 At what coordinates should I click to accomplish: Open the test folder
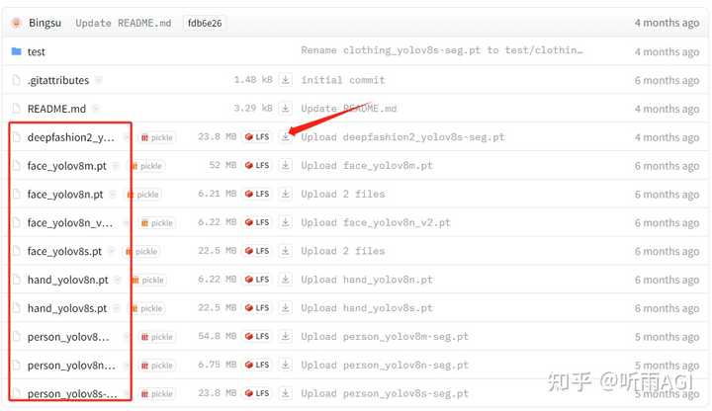(x=36, y=51)
